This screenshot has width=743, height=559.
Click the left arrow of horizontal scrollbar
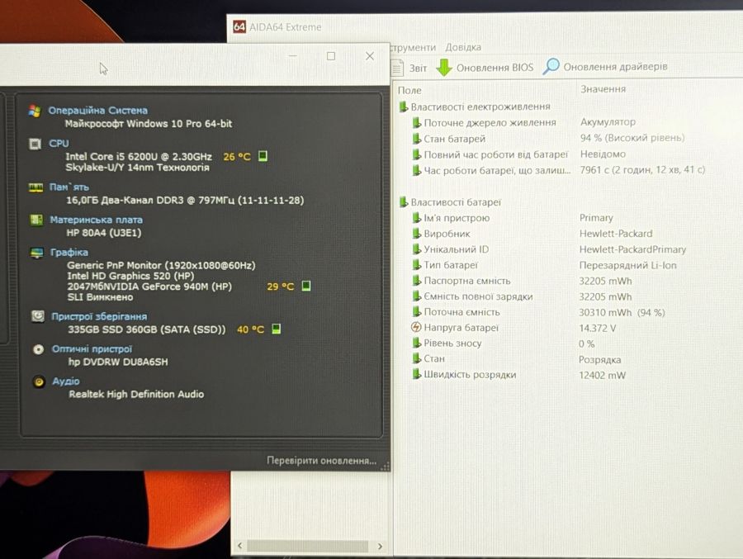[239, 546]
